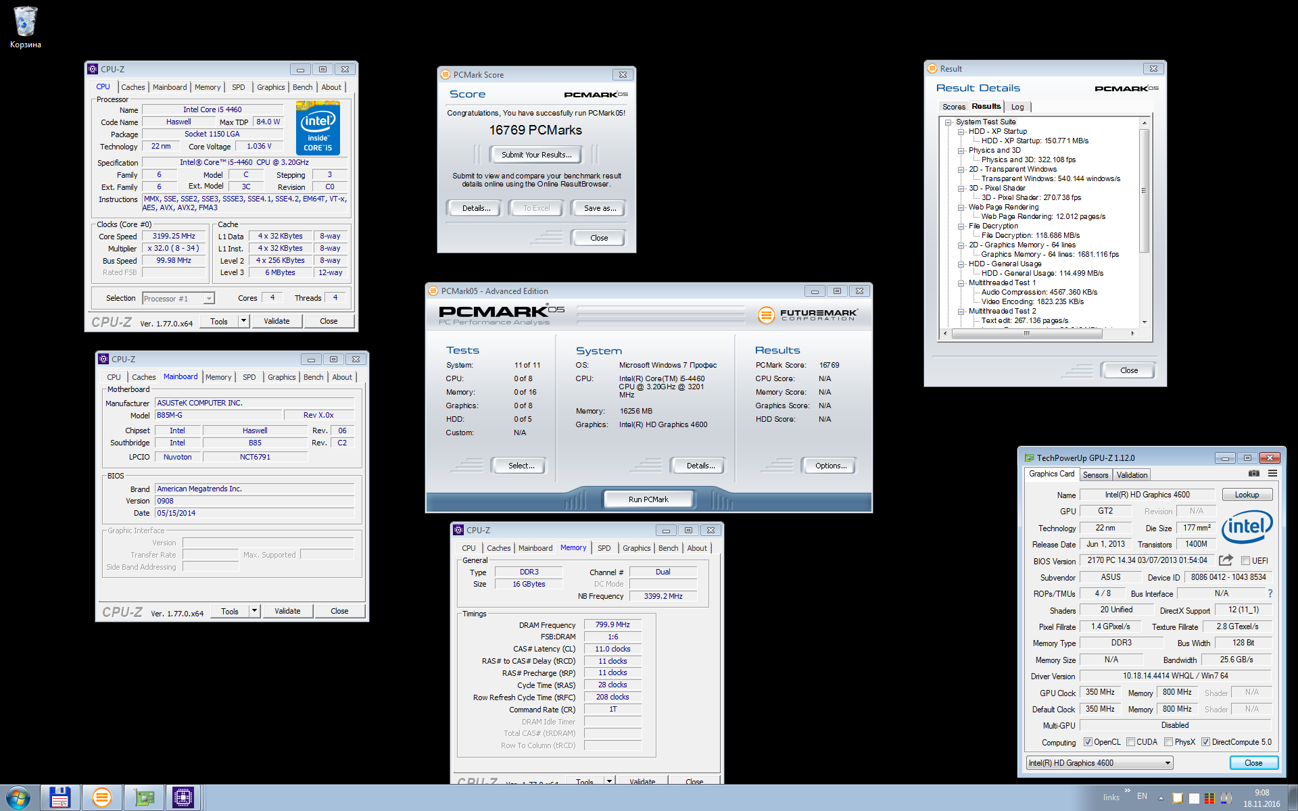Screen dimensions: 1298x811
Task: Toggle the UEFI checkbox in GPU-Z
Action: (1245, 561)
